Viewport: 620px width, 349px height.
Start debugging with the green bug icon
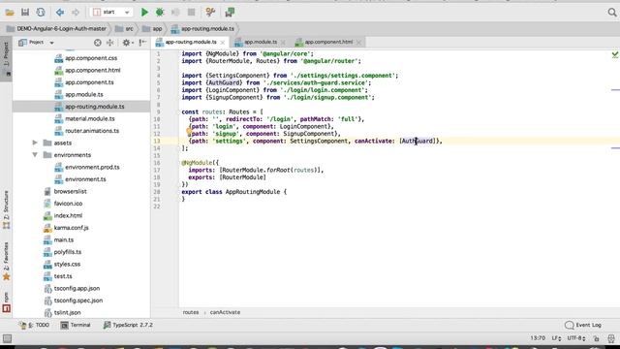(160, 13)
